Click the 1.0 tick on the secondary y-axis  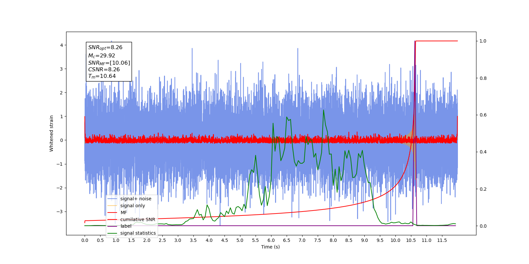click(x=483, y=41)
